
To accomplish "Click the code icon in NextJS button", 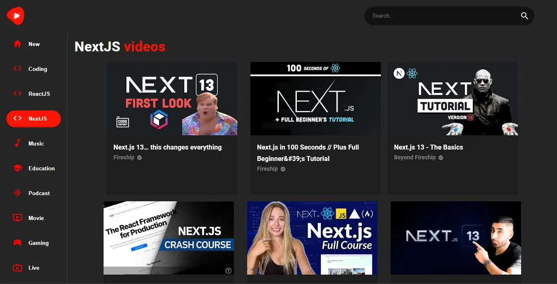I will tap(18, 119).
